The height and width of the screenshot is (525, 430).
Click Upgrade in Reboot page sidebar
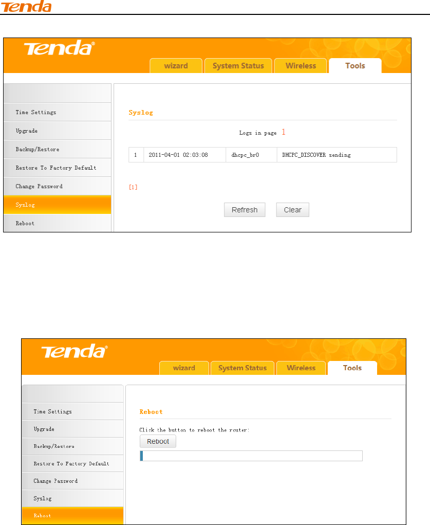coord(72,429)
